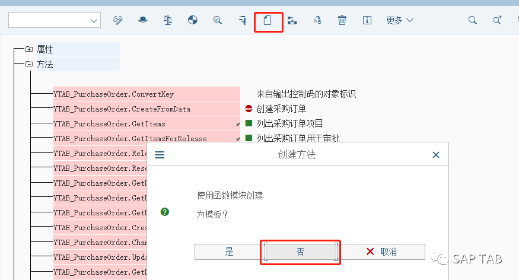Click the description text 列出采购订单用于审批
The height and width of the screenshot is (280, 519).
298,138
